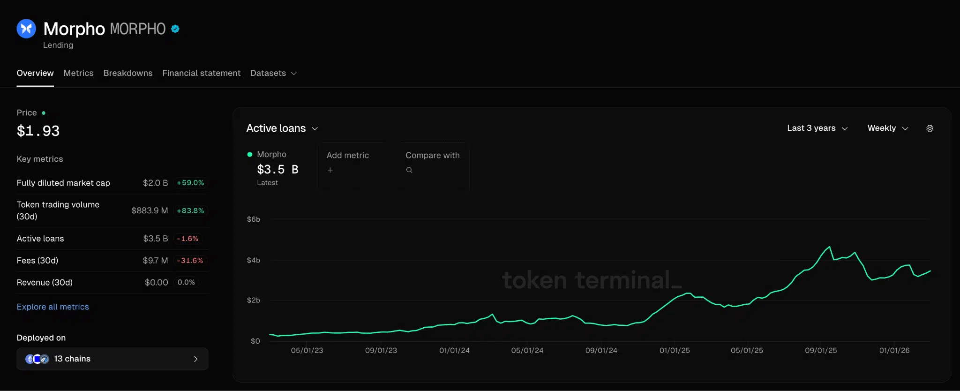This screenshot has width=960, height=391.
Task: Click the verified badge next to MORPHO
Action: (x=175, y=29)
